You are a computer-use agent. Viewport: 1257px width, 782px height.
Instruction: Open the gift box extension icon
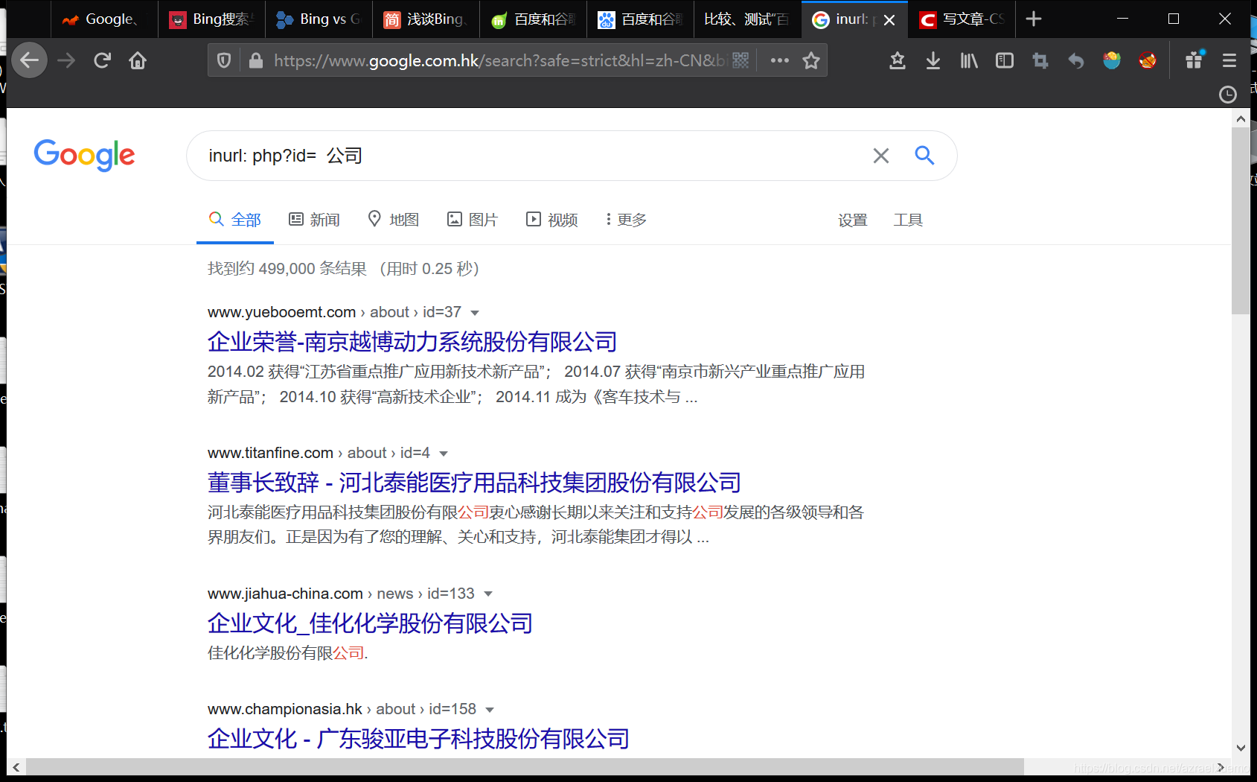coord(1194,60)
